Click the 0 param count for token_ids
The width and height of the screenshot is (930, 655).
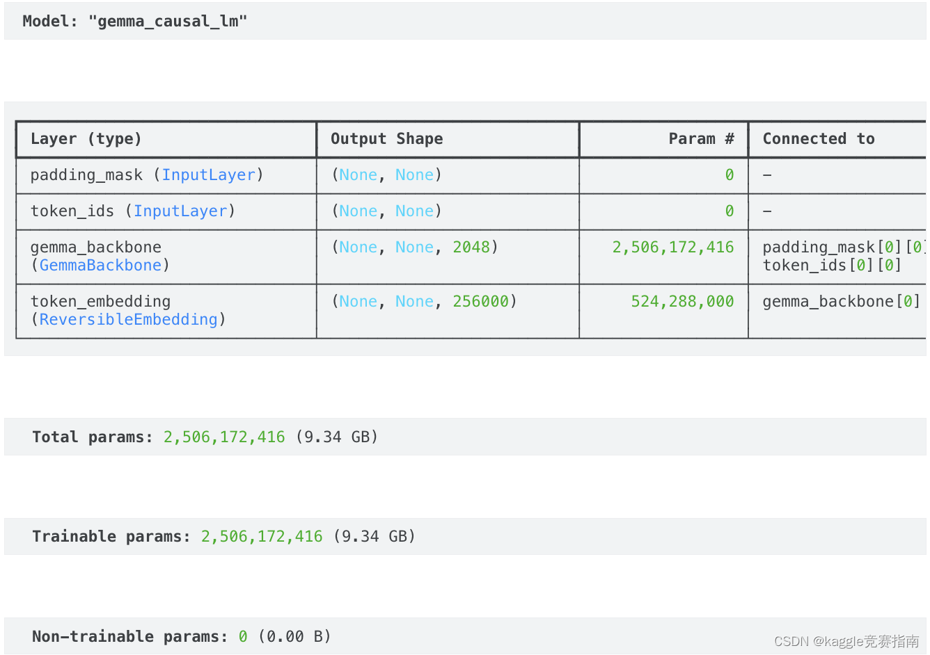pyautogui.click(x=730, y=211)
